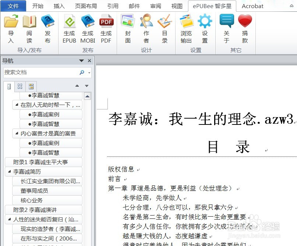
Task: Open the 文件 File tab
Action: point(13,6)
